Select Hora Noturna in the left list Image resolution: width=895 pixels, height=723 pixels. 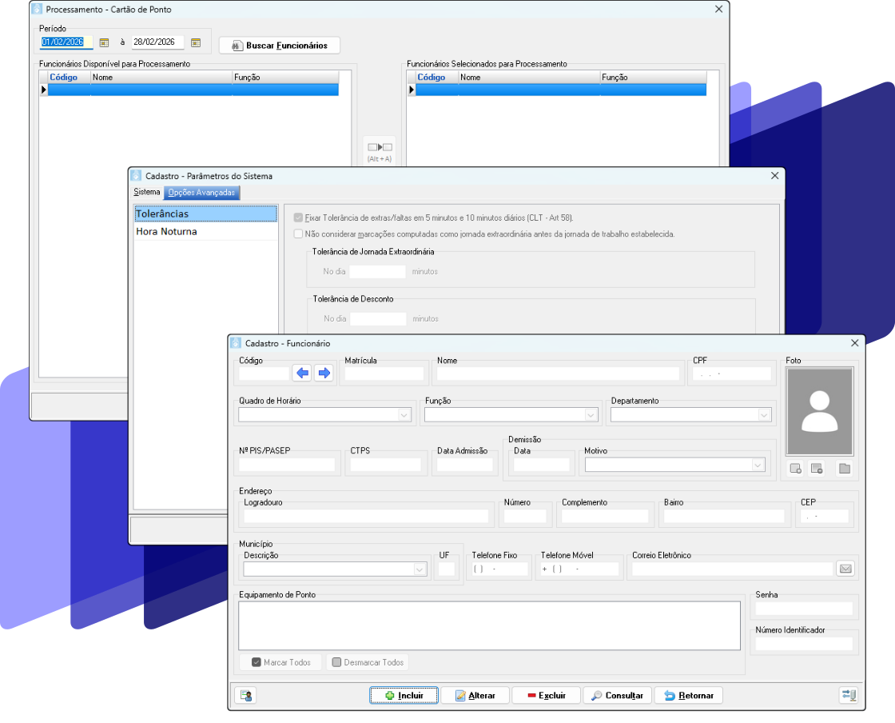[166, 231]
